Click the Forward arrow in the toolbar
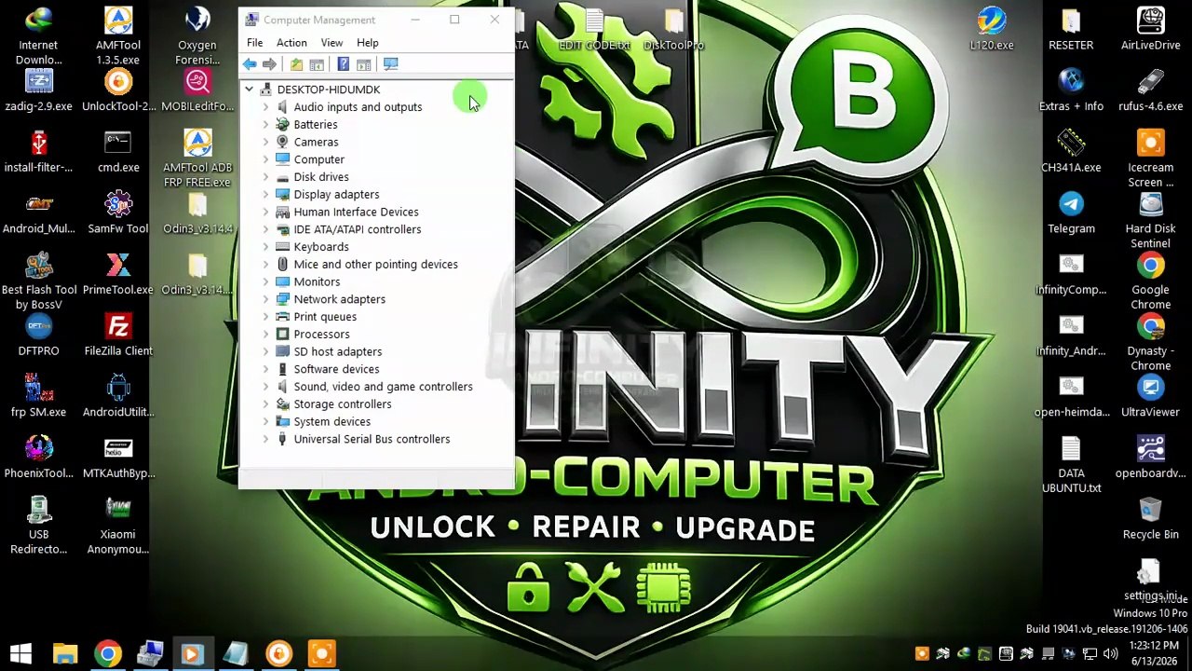Screen dimensions: 1192x671 [269, 64]
